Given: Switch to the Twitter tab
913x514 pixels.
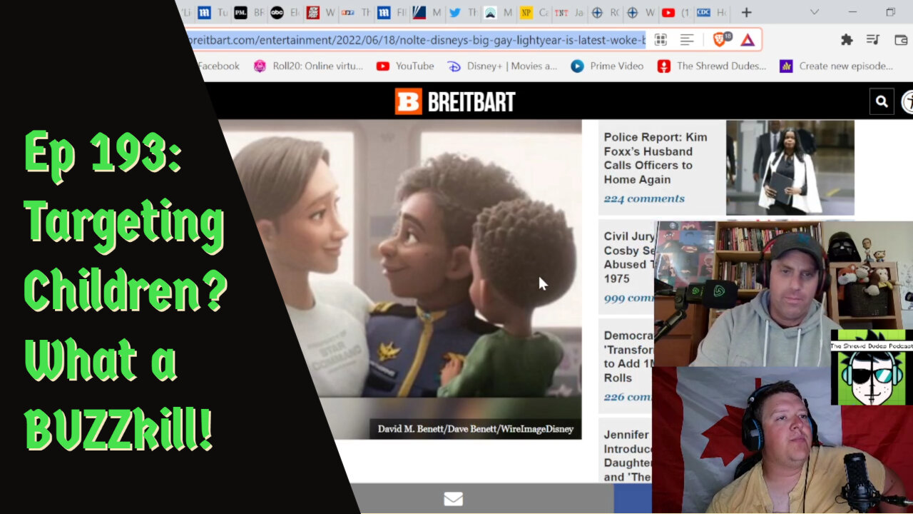Looking at the screenshot, I should [454, 12].
